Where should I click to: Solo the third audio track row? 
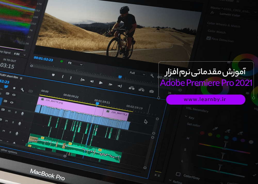coord(10,132)
